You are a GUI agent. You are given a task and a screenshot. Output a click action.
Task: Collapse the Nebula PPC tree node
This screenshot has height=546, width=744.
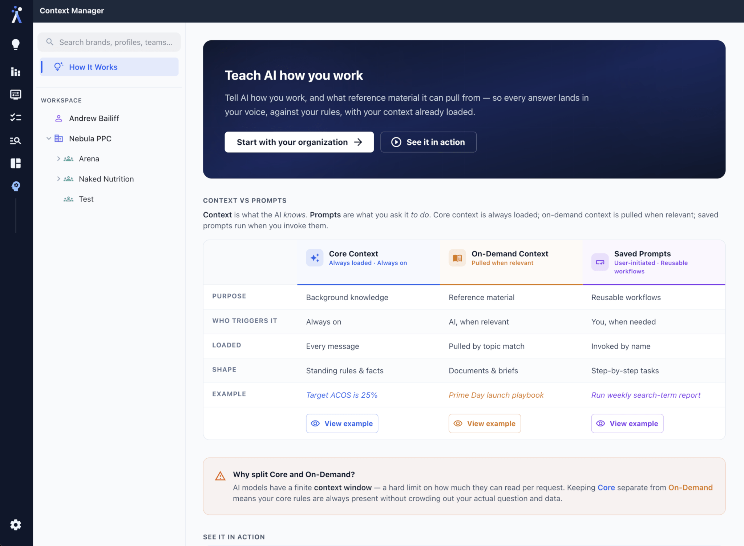pos(49,138)
